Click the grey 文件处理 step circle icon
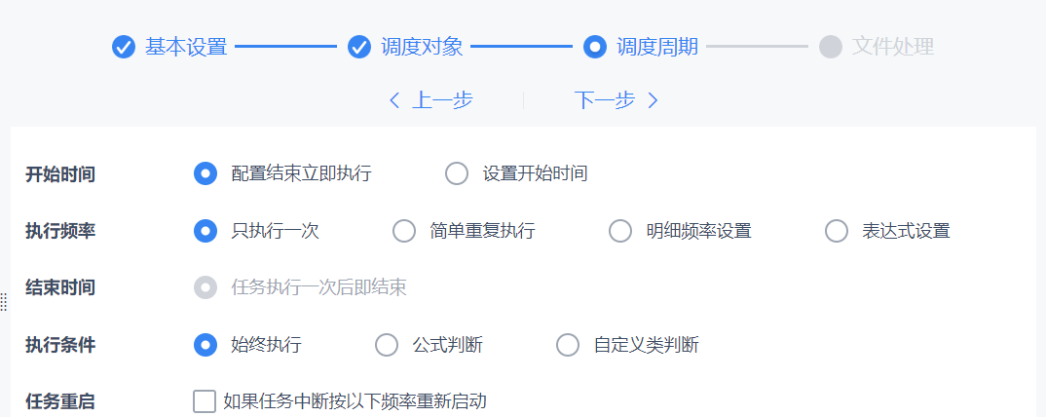 coord(830,47)
